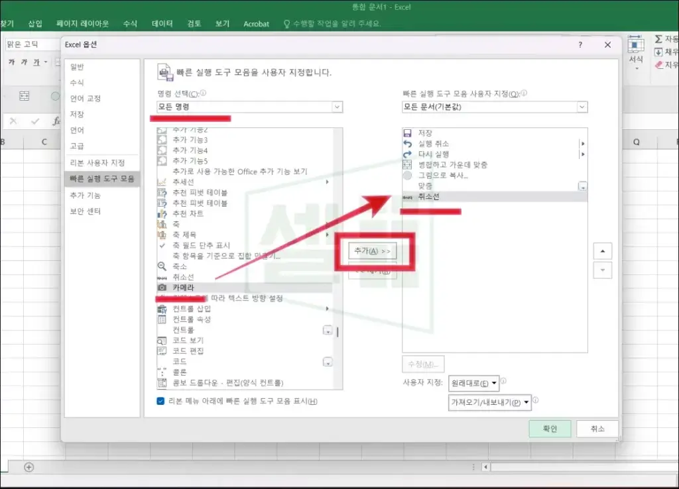The height and width of the screenshot is (489, 679).
Task: Open the 페이지 레이아웃 ribbon tab
Action: point(83,23)
